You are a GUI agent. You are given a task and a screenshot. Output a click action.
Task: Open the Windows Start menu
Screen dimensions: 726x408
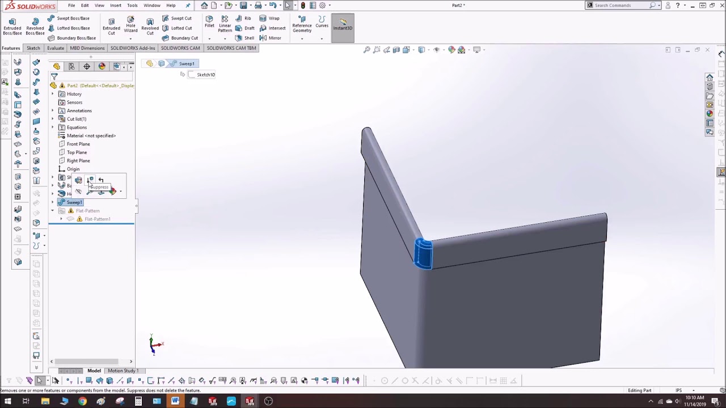coord(8,401)
